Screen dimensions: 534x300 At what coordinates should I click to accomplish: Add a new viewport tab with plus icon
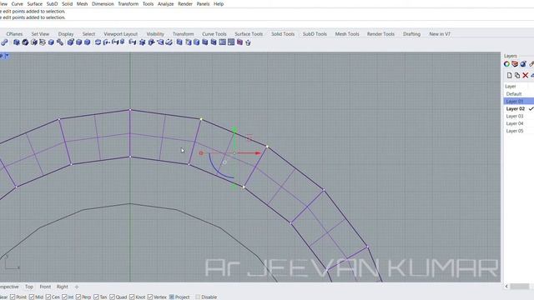[x=77, y=287]
